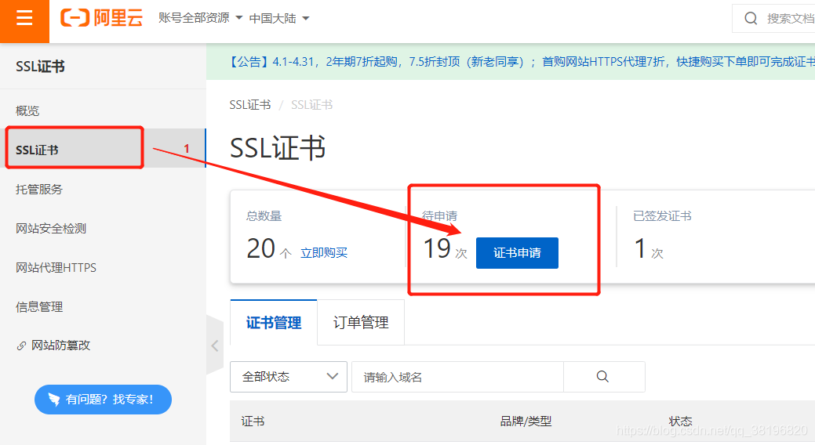The image size is (815, 445).
Task: Click the total count value 20
Action: tap(261, 248)
